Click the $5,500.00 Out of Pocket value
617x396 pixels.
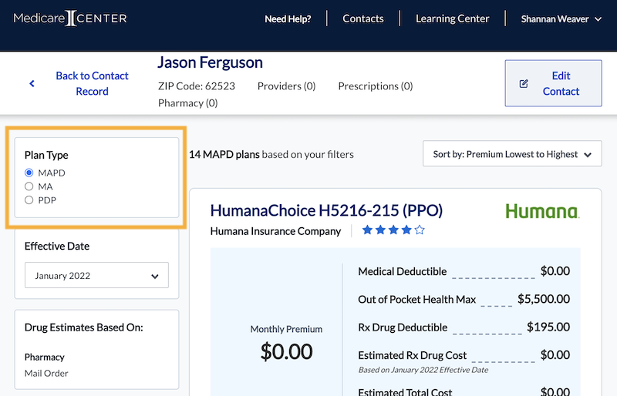pos(544,299)
